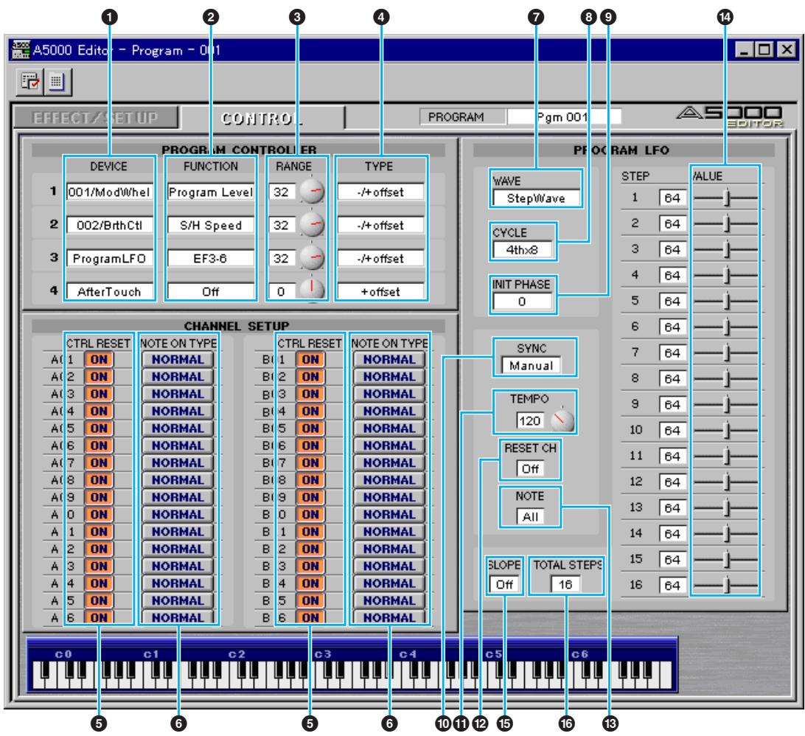805x736 pixels.
Task: Toggle CTRL RESET ON for channel A01
Action: point(99,360)
